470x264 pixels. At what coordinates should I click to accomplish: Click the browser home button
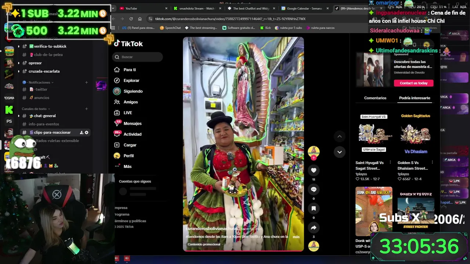[140, 19]
